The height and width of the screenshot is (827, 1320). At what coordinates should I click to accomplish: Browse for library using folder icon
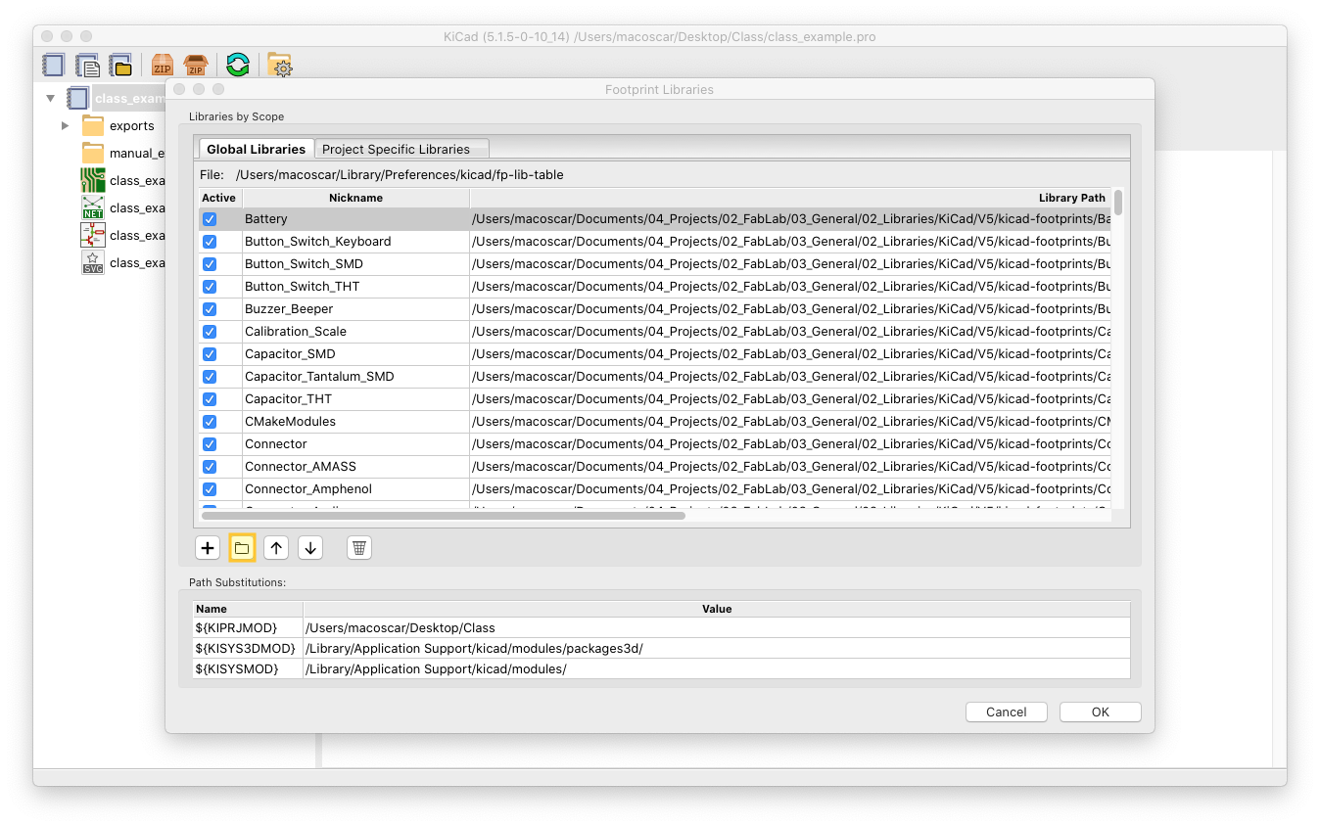click(x=242, y=548)
